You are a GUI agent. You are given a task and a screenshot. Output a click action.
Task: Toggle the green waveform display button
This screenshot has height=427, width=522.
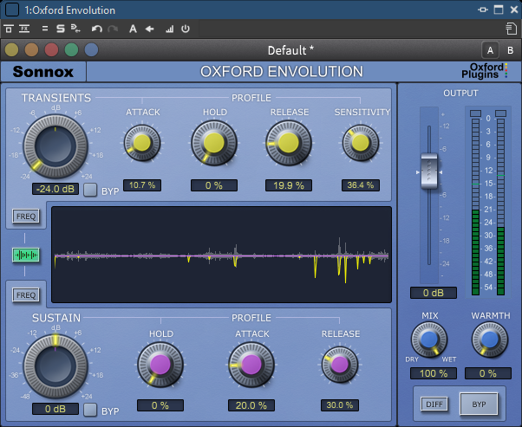coord(26,255)
